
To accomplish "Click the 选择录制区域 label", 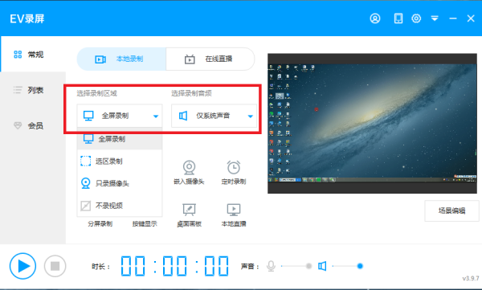I will [x=97, y=93].
